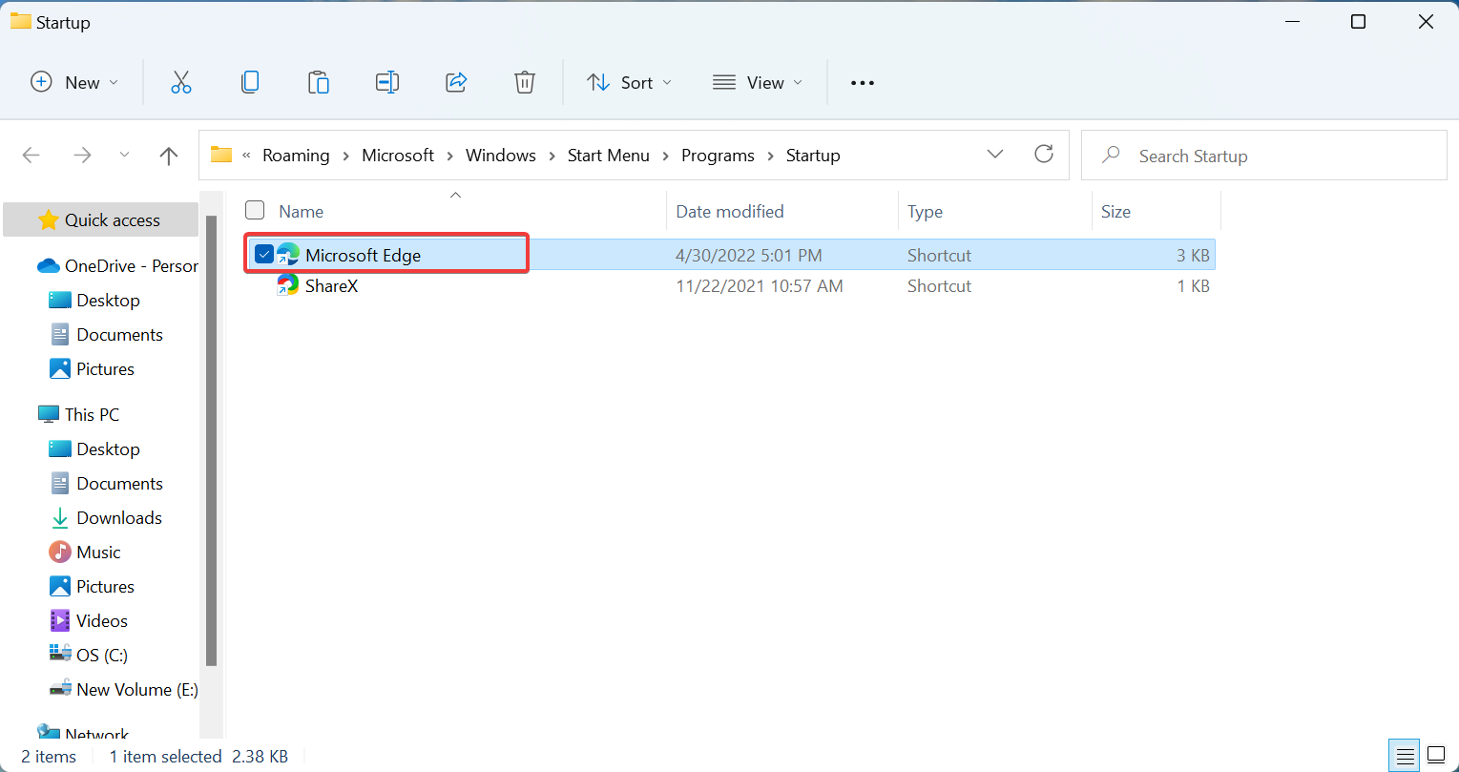Open the Sort options dropdown

(x=629, y=82)
